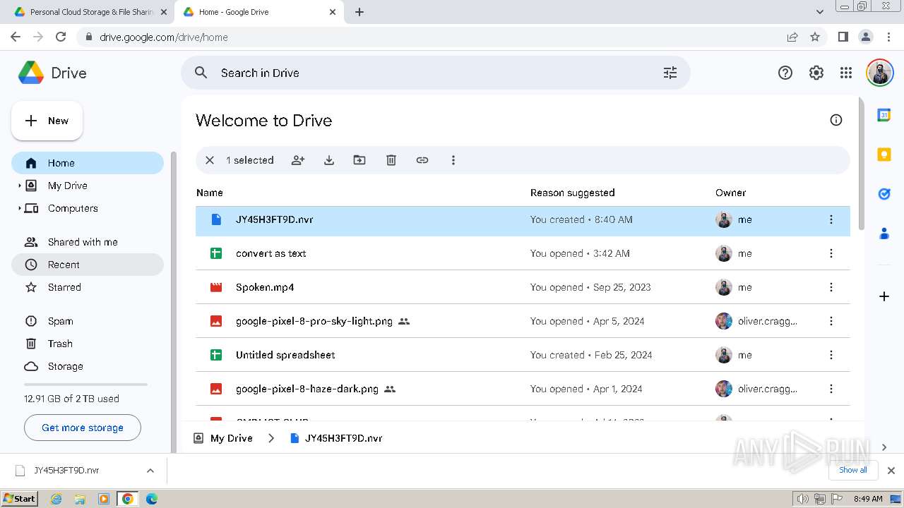Open Storage in sidebar

click(88, 366)
